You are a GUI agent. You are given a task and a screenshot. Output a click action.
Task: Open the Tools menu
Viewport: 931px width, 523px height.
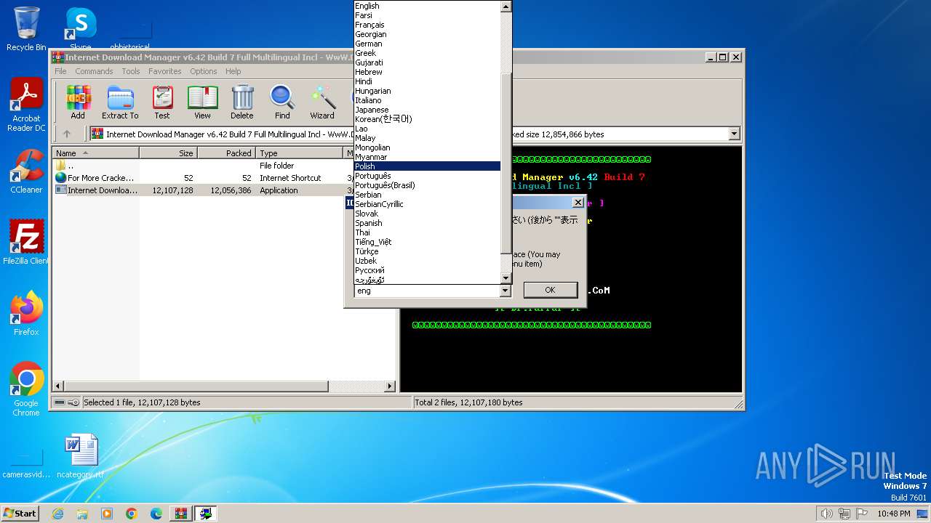[x=131, y=71]
